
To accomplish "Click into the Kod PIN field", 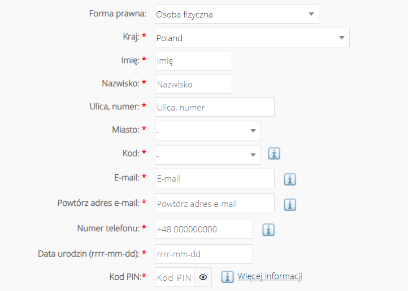I will (175, 277).
